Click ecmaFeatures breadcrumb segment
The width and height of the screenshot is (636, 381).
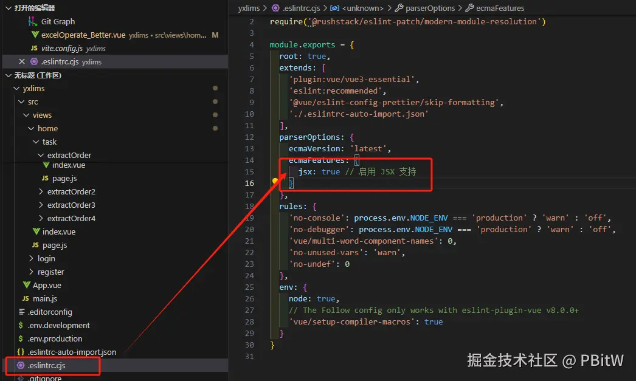[500, 8]
